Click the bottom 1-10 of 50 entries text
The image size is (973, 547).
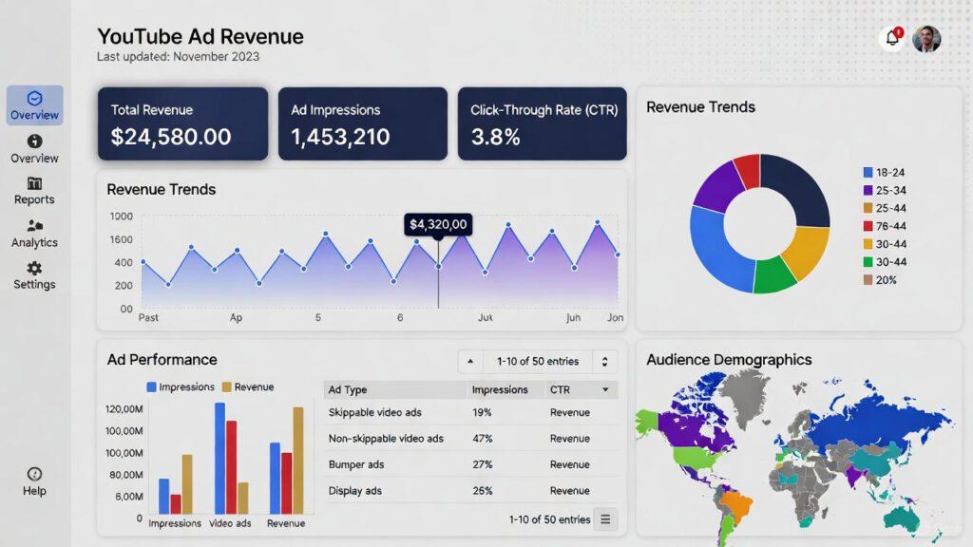(549, 519)
